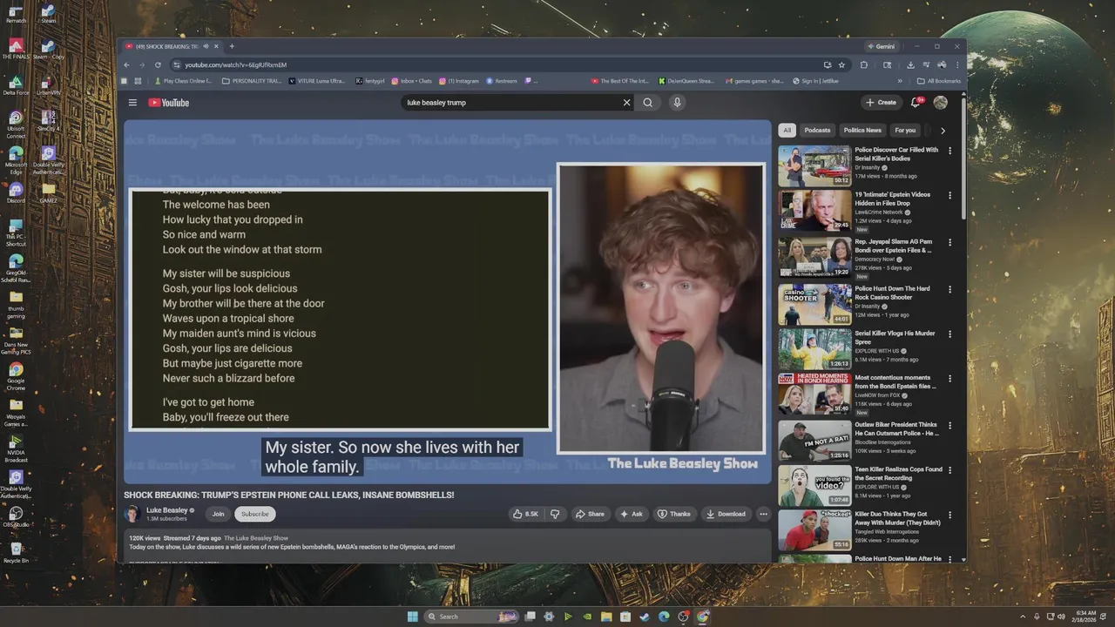Screen dimensions: 1115x627
Task: Open the All Bookmarks folder
Action: click(939, 81)
